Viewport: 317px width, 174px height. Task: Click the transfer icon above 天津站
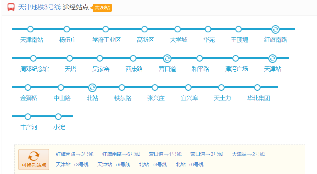[273, 59]
